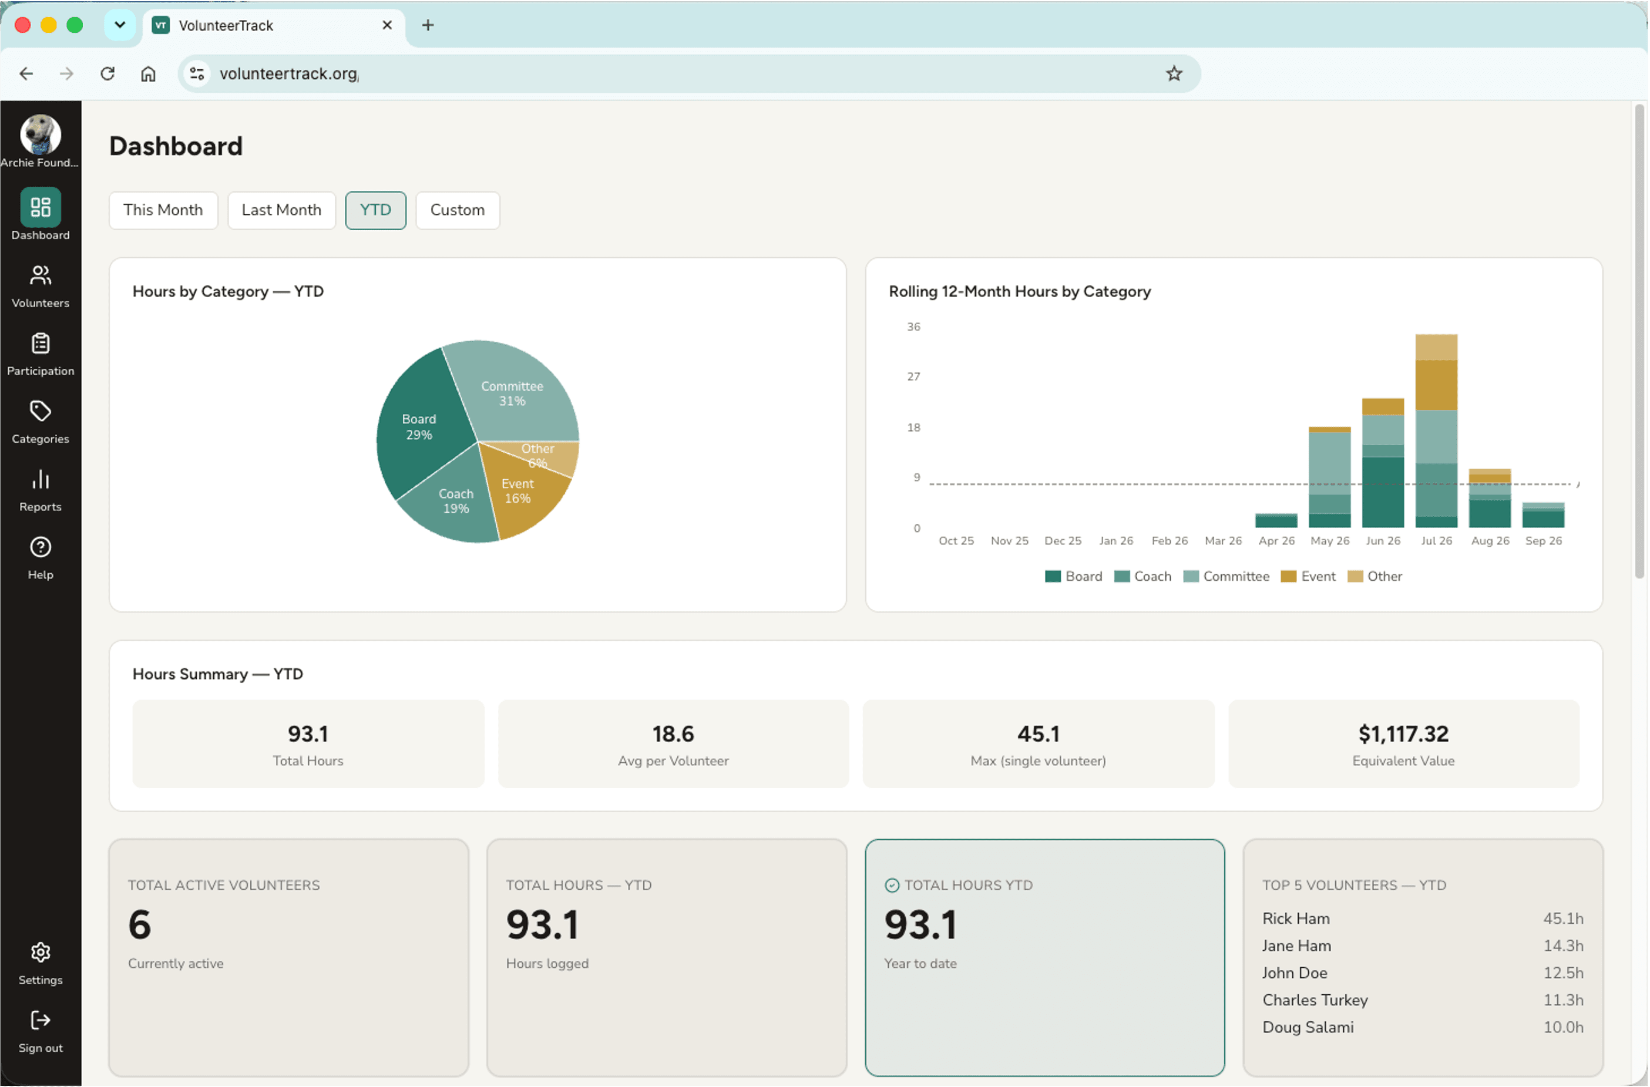Open the Help question-mark icon
The image size is (1650, 1087).
point(40,547)
